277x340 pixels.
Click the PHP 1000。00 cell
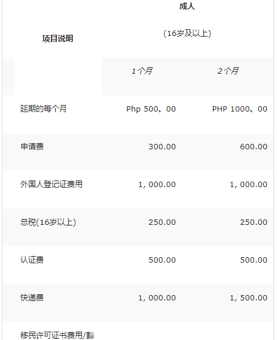point(240,109)
